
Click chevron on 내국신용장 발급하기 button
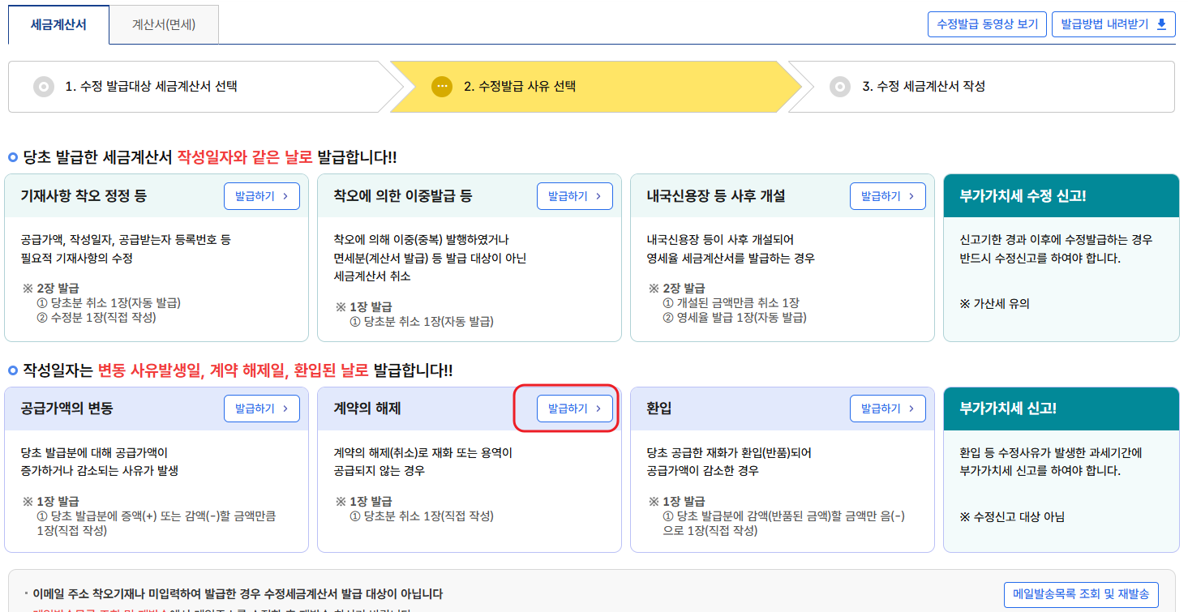(911, 195)
